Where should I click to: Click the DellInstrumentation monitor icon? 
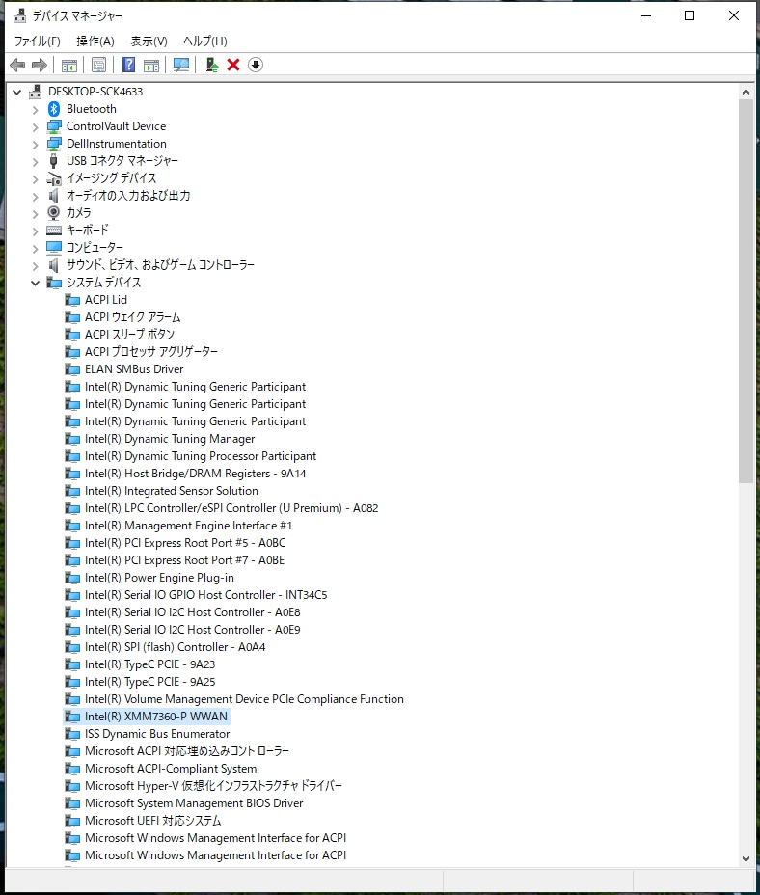pyautogui.click(x=54, y=144)
